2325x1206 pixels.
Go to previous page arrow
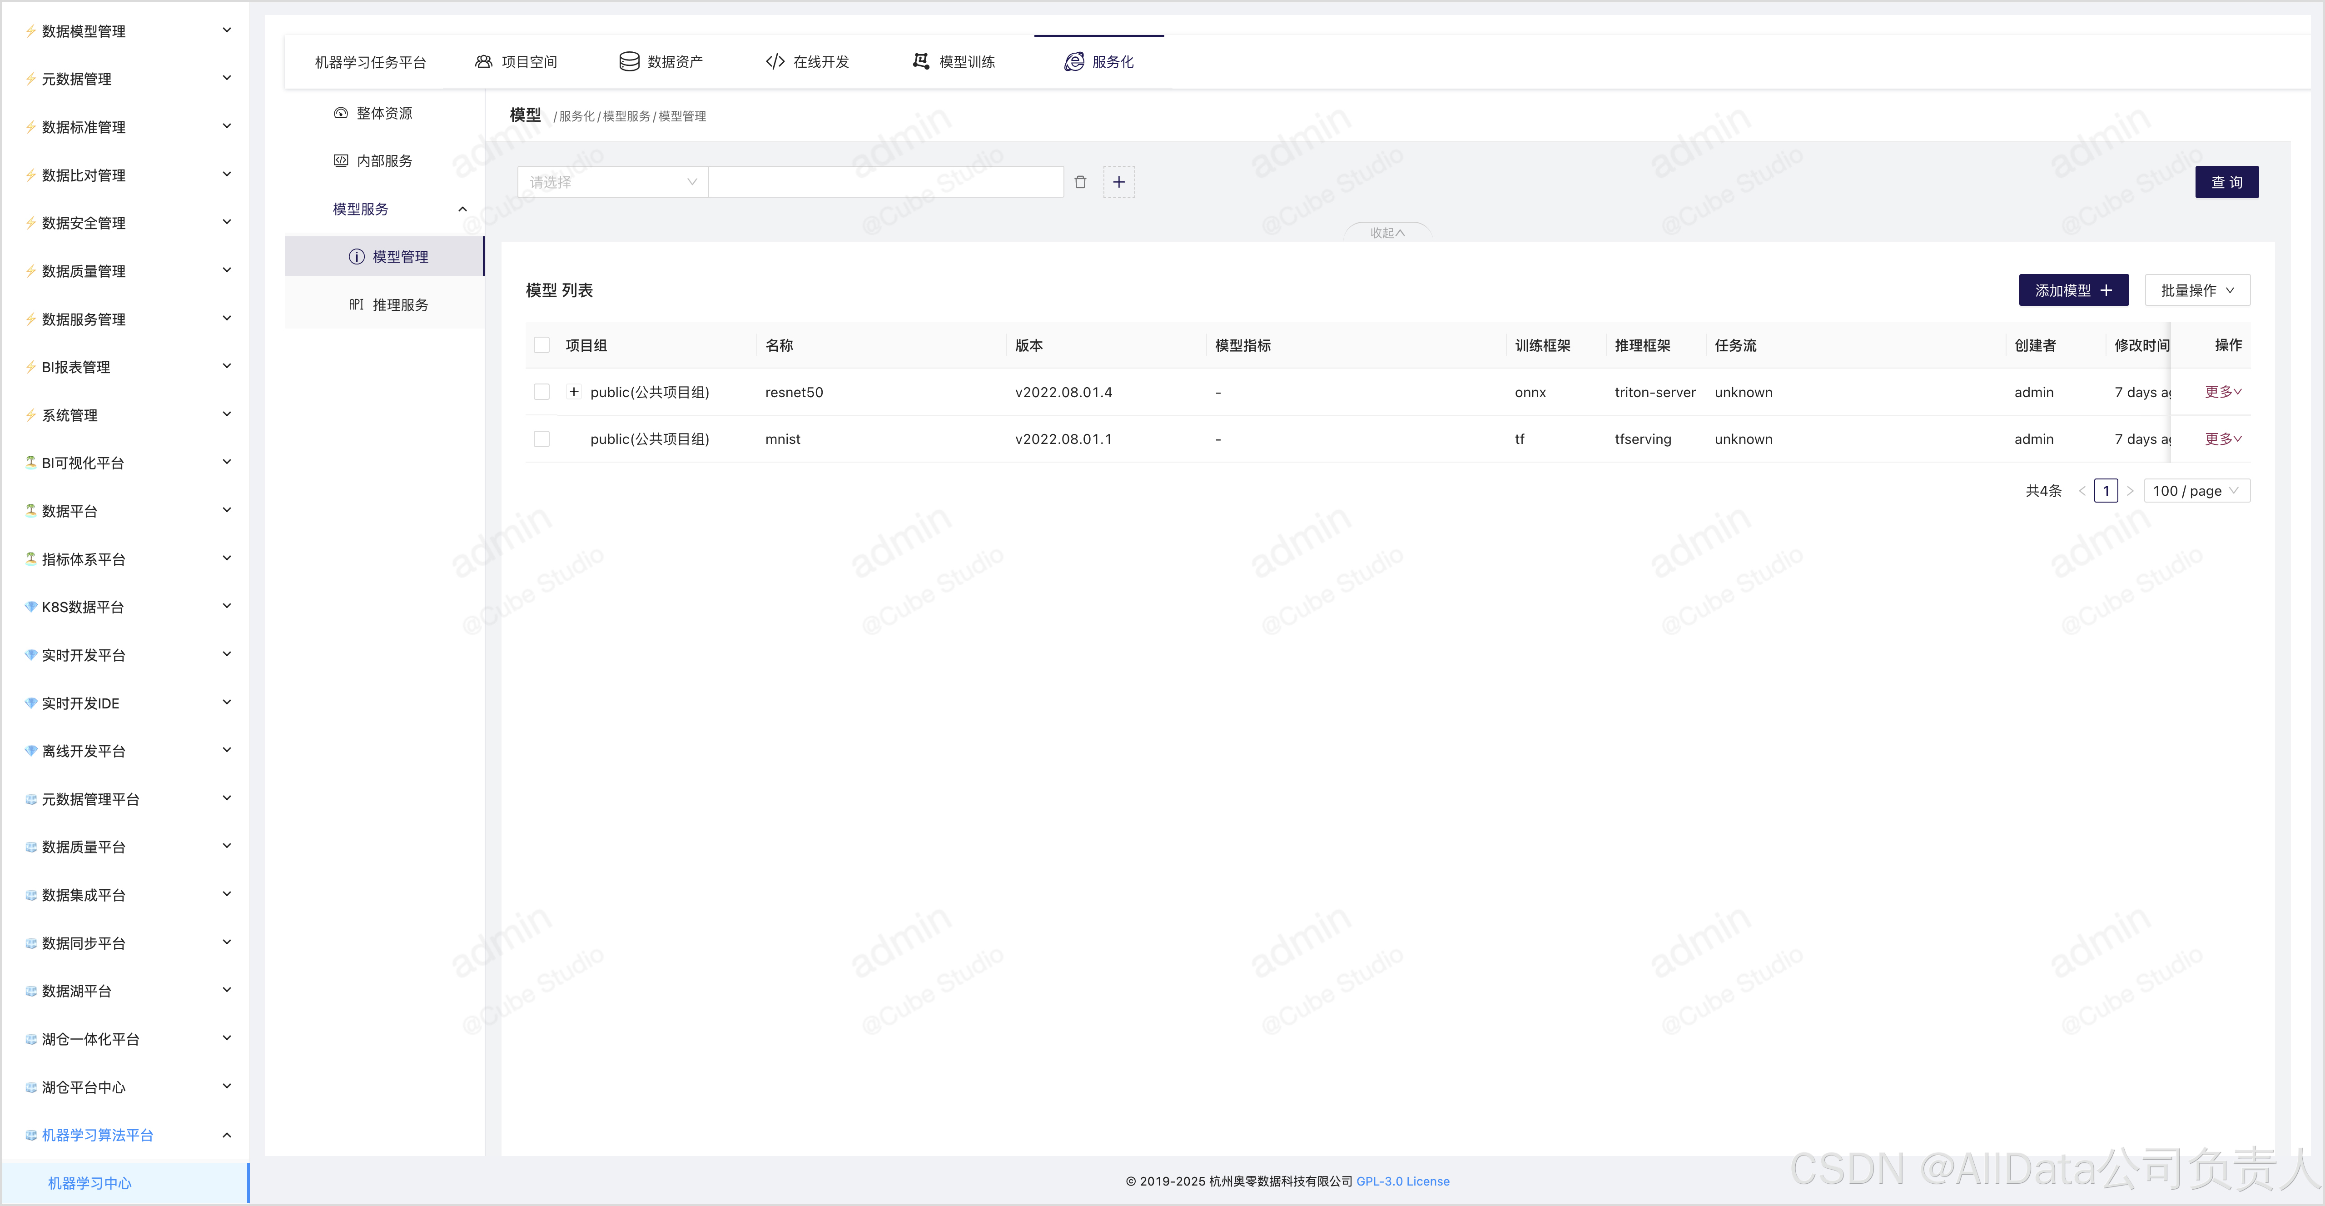(x=2082, y=491)
